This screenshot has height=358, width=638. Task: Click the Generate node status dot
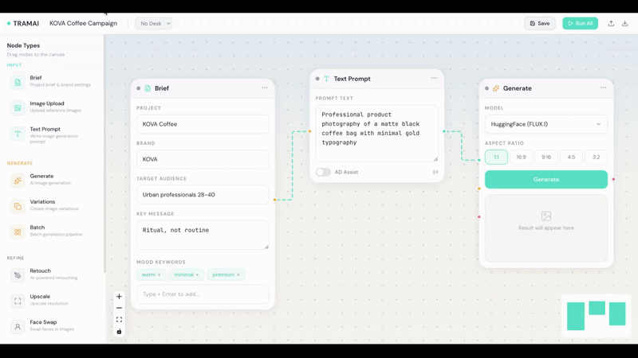point(486,88)
